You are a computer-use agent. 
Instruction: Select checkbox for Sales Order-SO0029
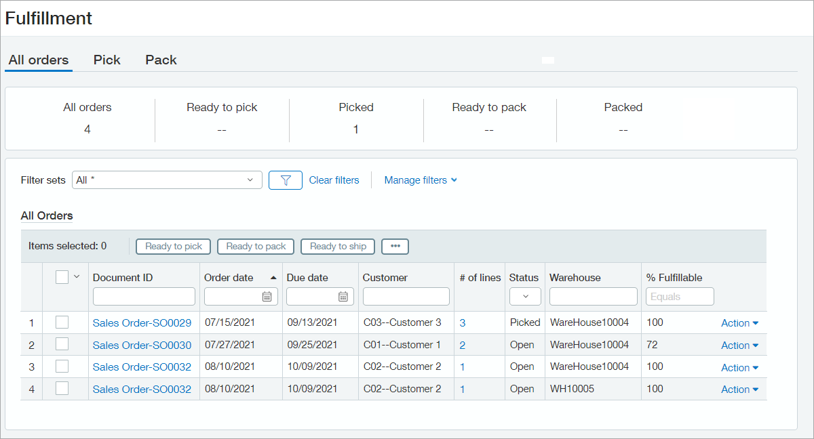[62, 322]
